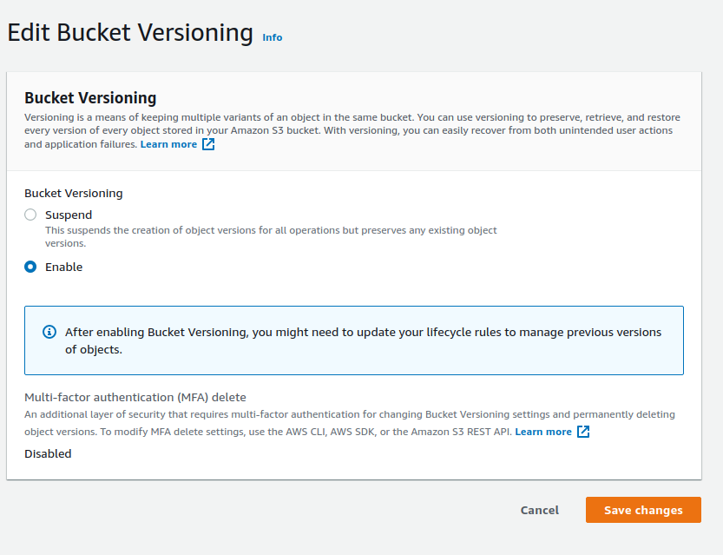Click external link icon after MFA Learn more
The image size is (723, 555).
[583, 432]
